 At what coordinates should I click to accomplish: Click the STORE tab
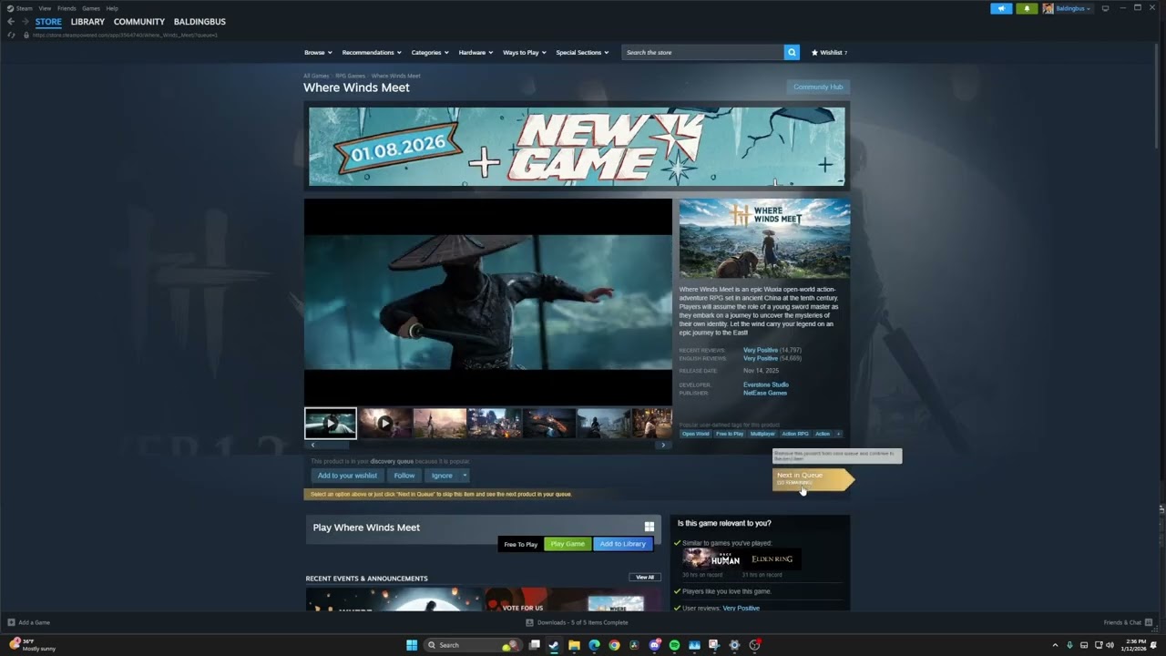point(48,21)
